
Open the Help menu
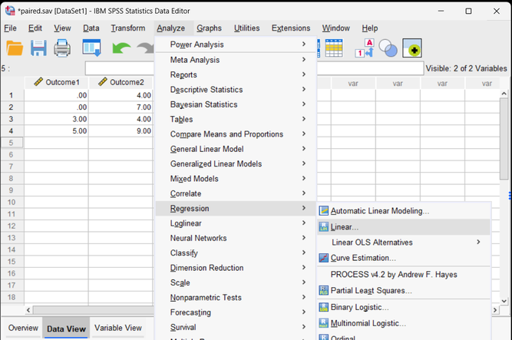(370, 28)
